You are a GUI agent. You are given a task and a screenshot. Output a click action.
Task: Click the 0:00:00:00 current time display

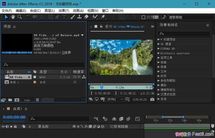tap(14, 117)
